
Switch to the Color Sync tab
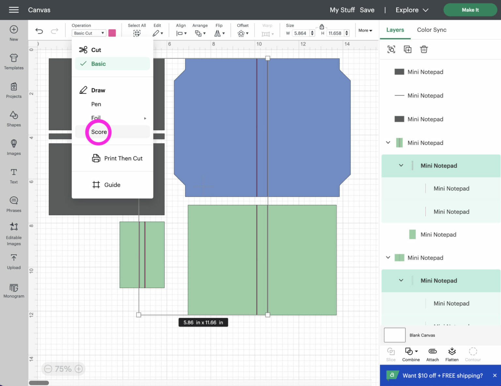432,30
